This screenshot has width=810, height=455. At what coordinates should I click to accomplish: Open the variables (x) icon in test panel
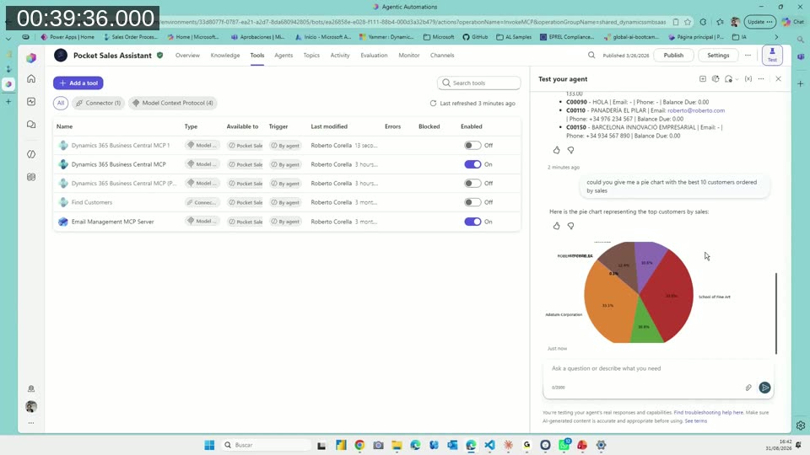pos(748,79)
